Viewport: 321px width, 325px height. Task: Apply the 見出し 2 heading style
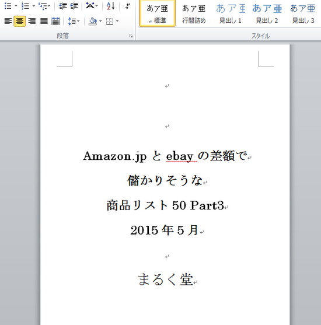pos(267,13)
